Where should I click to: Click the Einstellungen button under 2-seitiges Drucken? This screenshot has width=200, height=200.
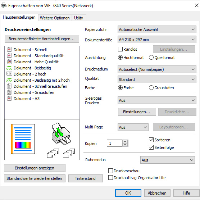click(x=137, y=112)
